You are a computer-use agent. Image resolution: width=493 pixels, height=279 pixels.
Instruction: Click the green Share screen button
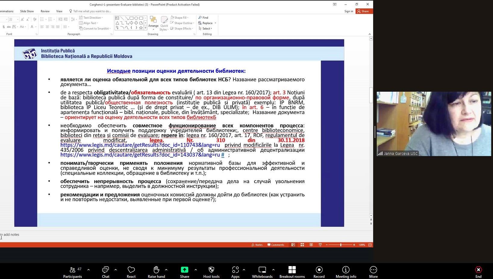184,270
